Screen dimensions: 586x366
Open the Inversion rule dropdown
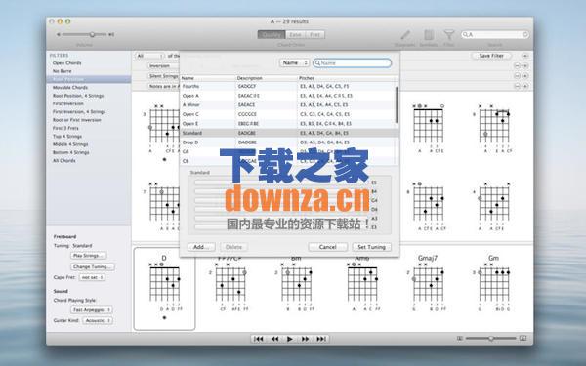click(163, 65)
